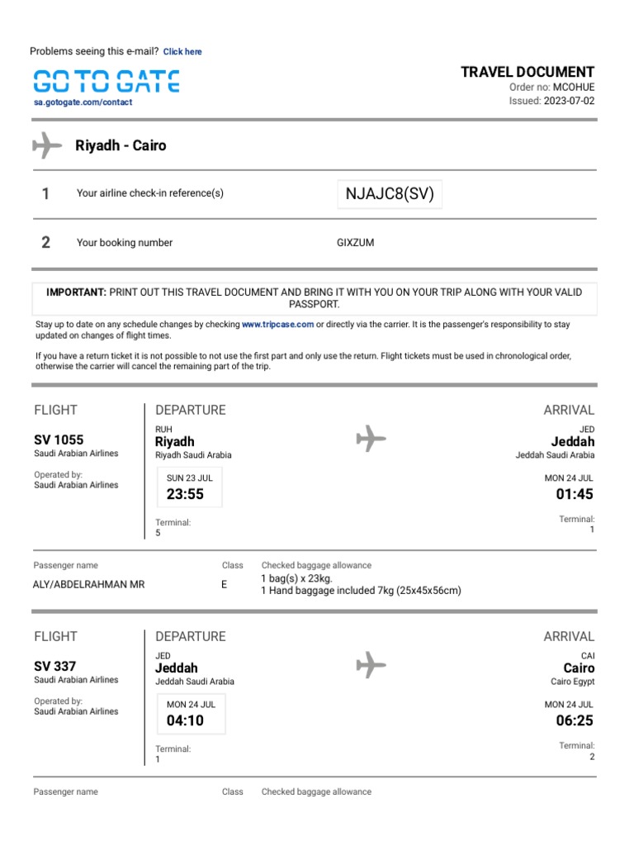Screen dimensions: 634x846
Task: Click the Go To Gate logo
Action: pos(106,81)
